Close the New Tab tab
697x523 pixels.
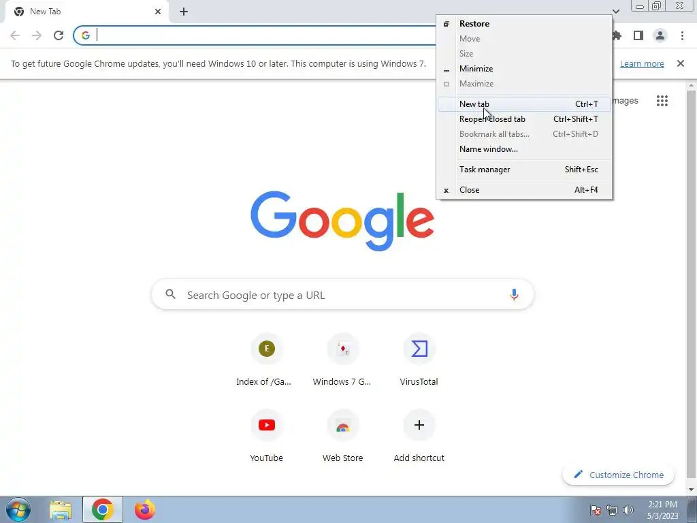coord(158,12)
